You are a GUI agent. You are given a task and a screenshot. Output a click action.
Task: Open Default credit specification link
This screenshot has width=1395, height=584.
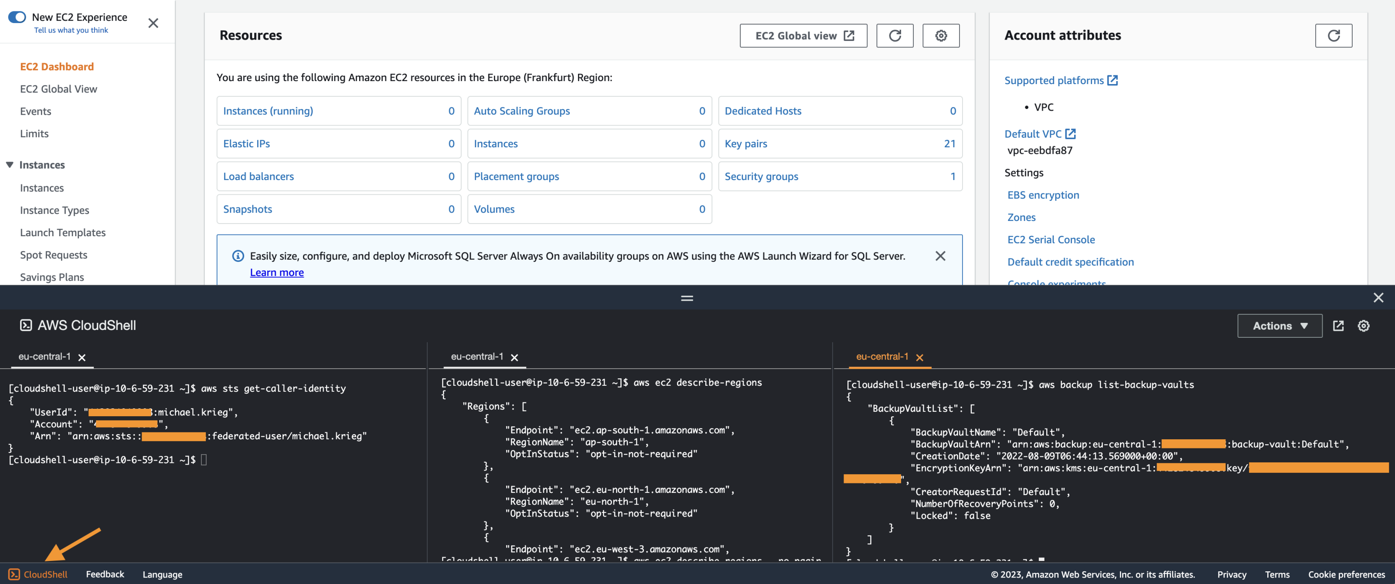tap(1070, 261)
